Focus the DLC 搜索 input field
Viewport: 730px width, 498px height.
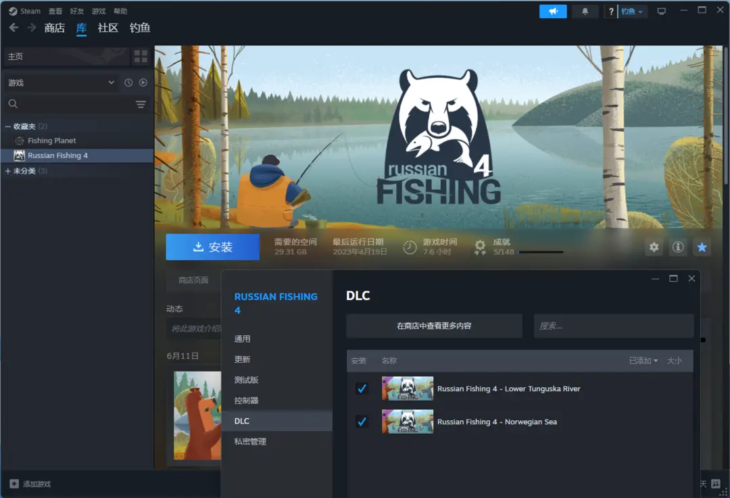click(614, 326)
